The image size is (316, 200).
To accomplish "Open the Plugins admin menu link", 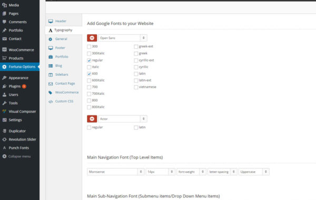I will click(15, 86).
